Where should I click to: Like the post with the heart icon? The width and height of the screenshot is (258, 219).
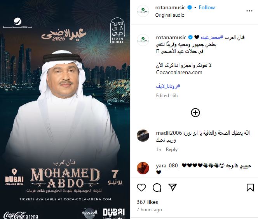(141, 188)
